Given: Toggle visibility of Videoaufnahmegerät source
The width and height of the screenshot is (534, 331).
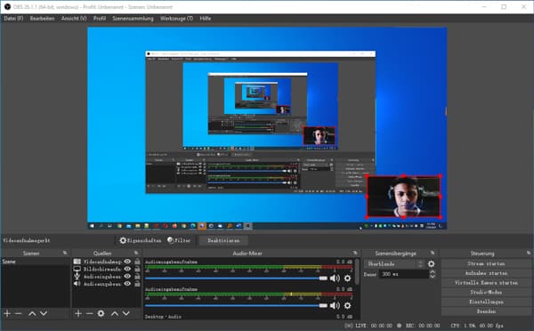Looking at the screenshot, I should [127, 262].
